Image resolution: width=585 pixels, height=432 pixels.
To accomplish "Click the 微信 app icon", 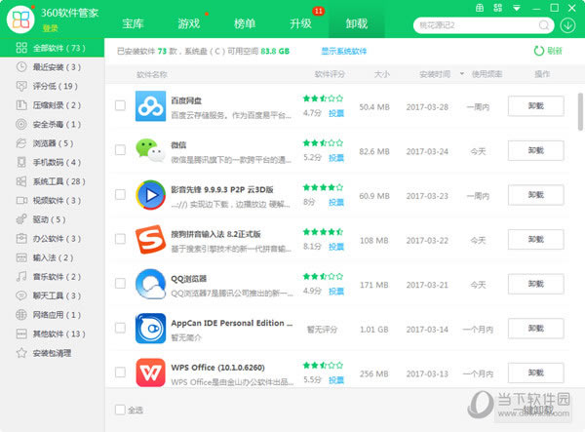I will pyautogui.click(x=150, y=150).
